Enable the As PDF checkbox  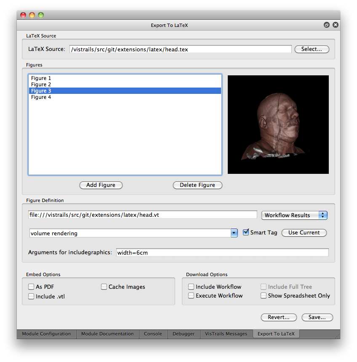(31, 287)
